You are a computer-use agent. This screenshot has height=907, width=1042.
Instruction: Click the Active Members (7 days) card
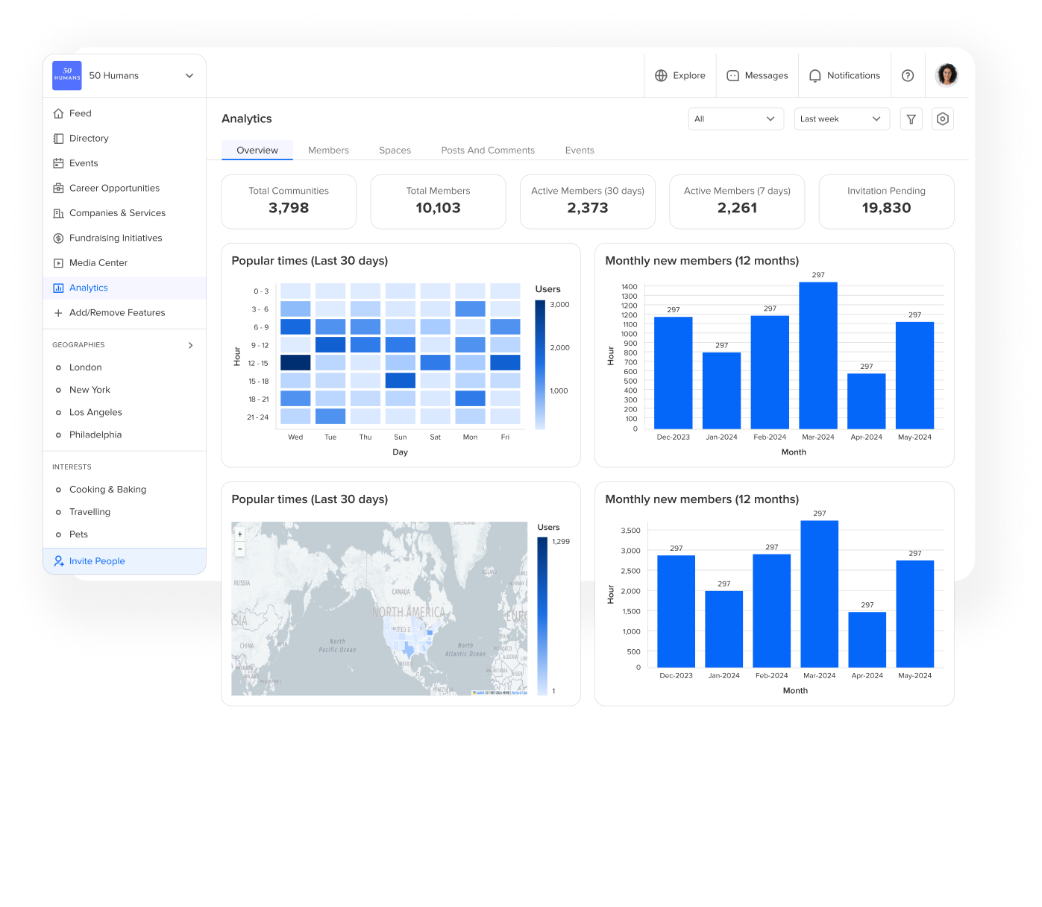(737, 202)
